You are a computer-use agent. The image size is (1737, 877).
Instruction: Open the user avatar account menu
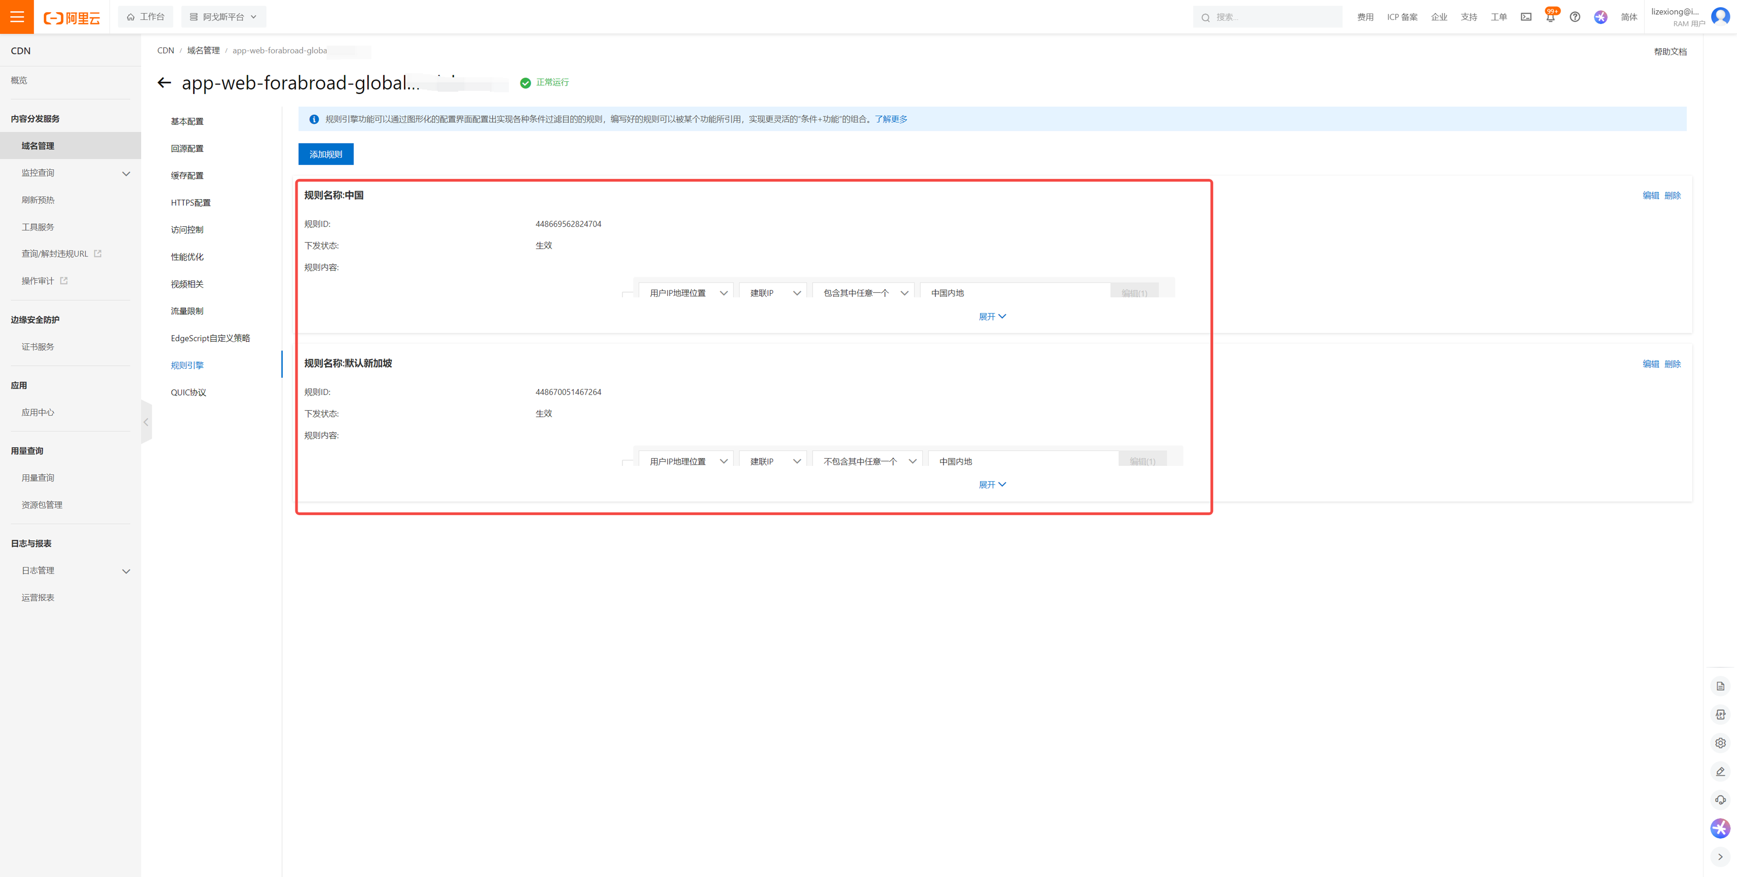(1720, 16)
